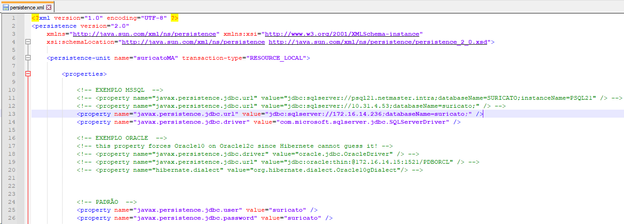Open the persistence_2_0.xsd URL link
The height and width of the screenshot is (224, 624).
pos(378,42)
